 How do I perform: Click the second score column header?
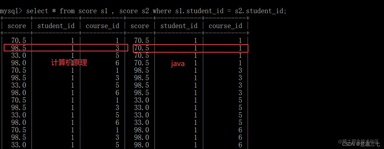click(x=140, y=26)
